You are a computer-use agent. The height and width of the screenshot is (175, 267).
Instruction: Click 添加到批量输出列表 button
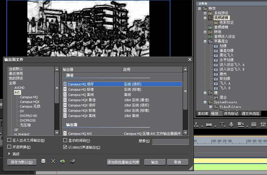(x=123, y=162)
